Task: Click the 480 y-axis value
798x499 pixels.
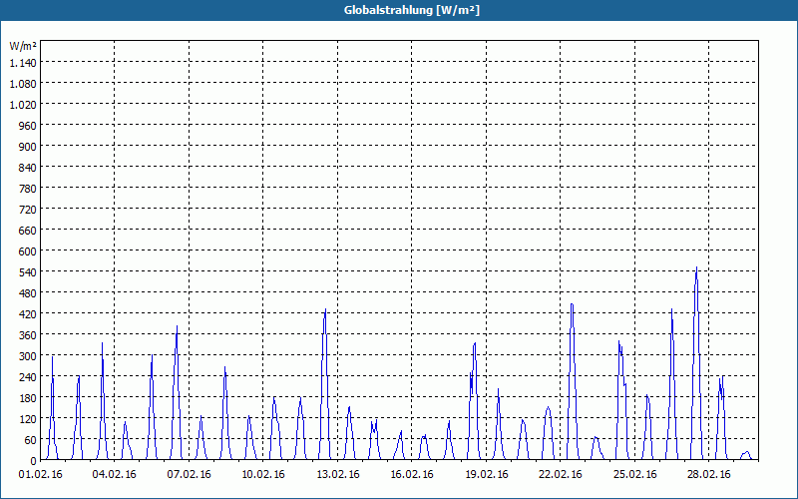Action: click(28, 293)
